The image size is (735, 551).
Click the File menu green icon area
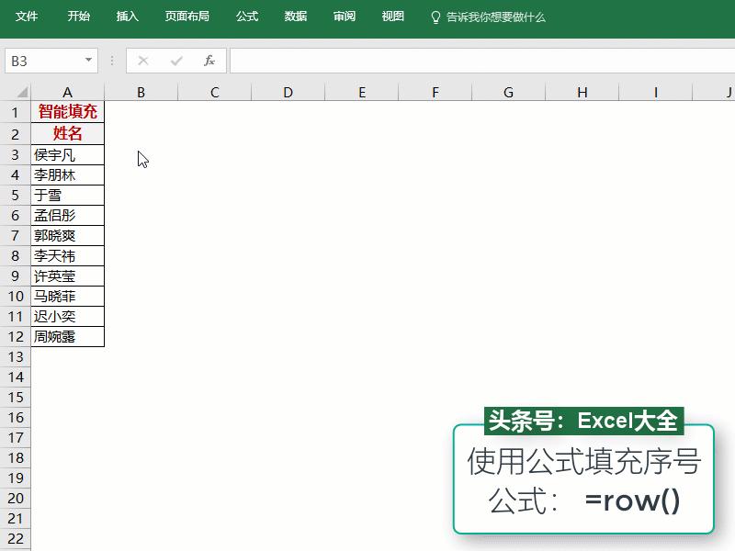(x=27, y=16)
